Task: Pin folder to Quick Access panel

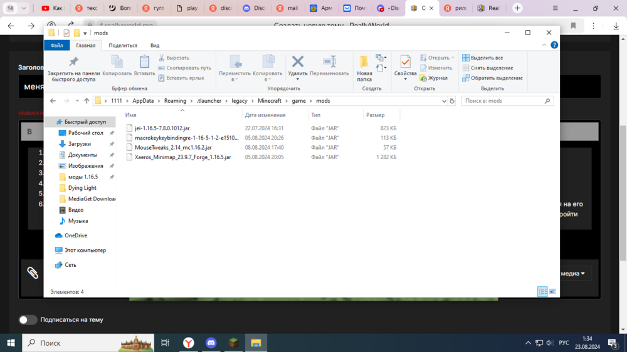Action: pyautogui.click(x=73, y=69)
